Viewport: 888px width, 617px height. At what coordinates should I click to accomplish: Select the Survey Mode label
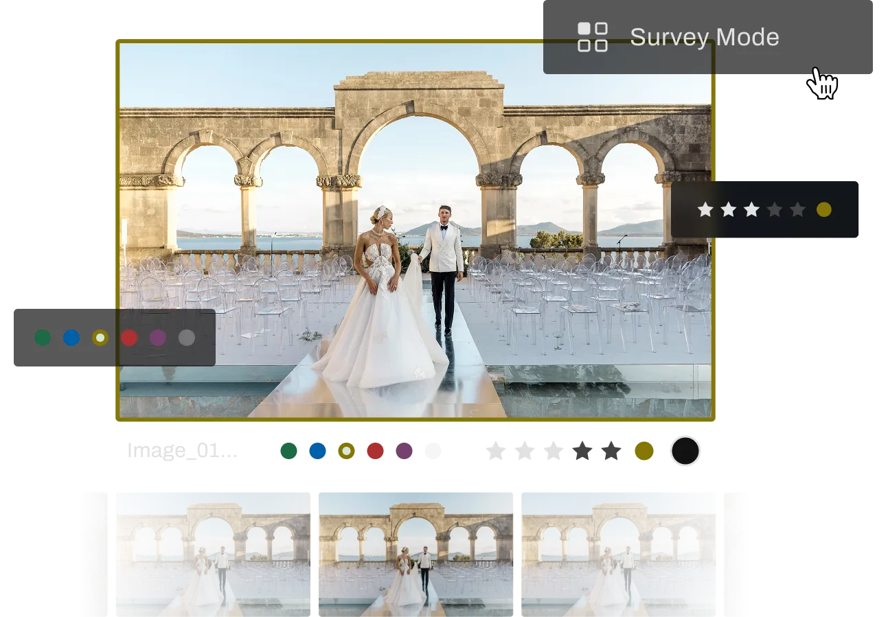[x=704, y=37]
